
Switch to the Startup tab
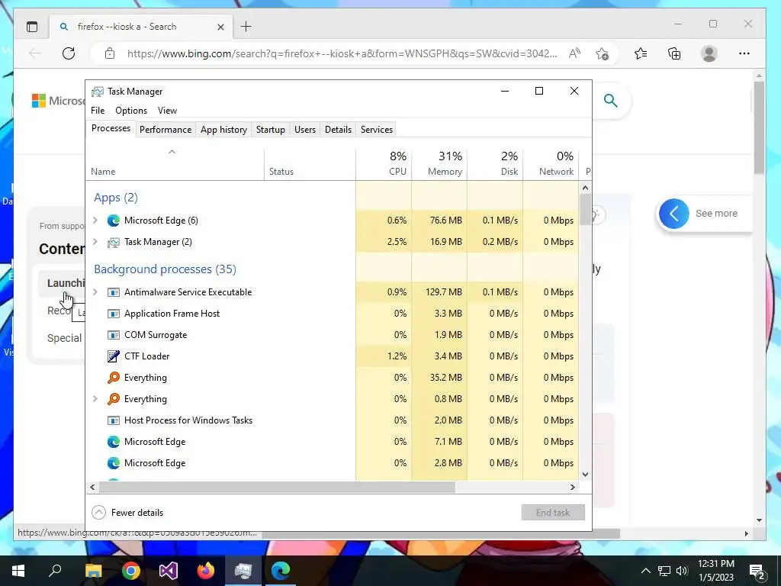(271, 130)
